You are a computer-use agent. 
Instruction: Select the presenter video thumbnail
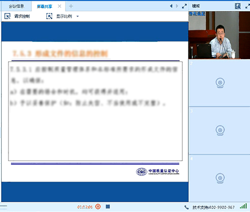[219, 35]
